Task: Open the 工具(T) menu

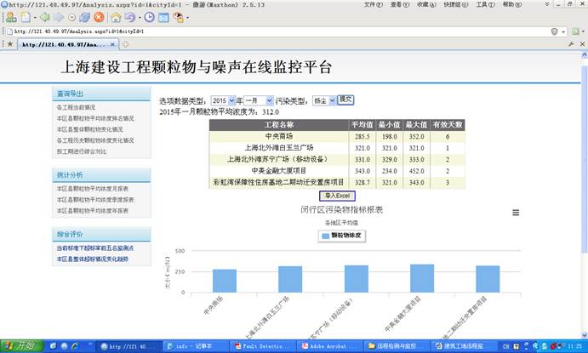Action: click(486, 4)
